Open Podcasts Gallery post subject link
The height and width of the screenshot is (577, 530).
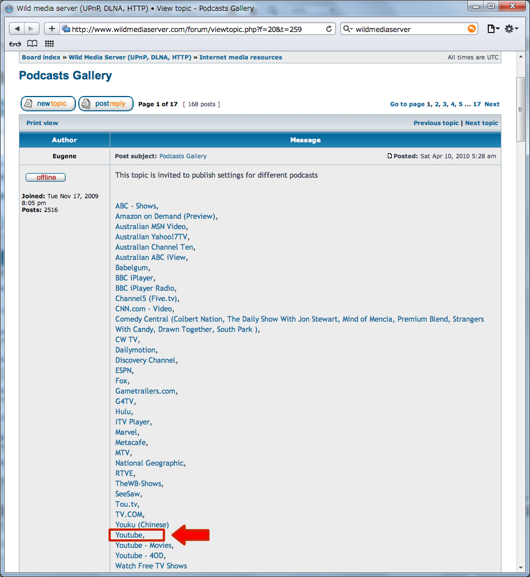coord(183,156)
